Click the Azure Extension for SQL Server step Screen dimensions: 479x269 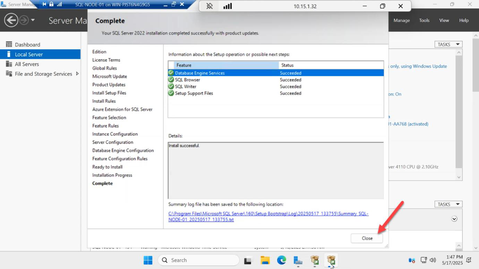(x=122, y=109)
